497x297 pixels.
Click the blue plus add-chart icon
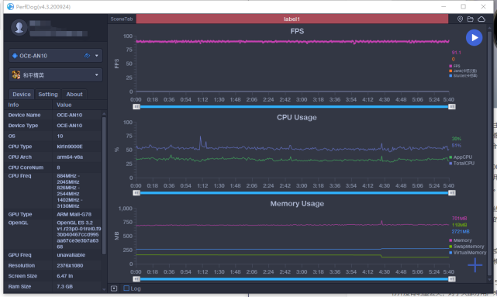[475, 265]
